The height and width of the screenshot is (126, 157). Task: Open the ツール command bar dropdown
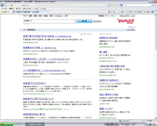click(147, 12)
